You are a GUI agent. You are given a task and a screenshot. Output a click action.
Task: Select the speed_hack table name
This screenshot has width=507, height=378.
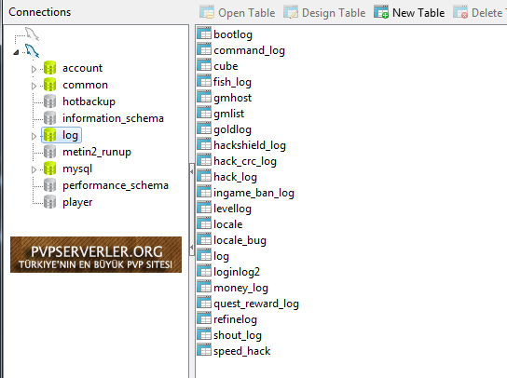point(242,351)
